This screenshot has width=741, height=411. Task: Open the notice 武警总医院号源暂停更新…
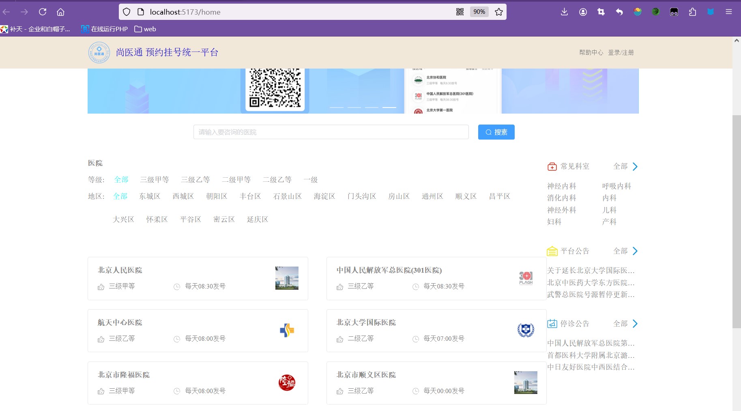pyautogui.click(x=591, y=295)
